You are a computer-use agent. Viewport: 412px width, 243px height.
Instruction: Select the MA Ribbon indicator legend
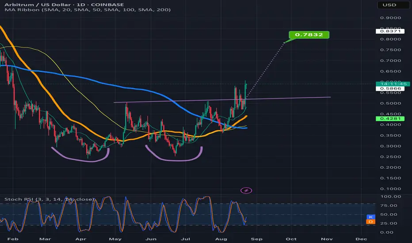[88, 10]
